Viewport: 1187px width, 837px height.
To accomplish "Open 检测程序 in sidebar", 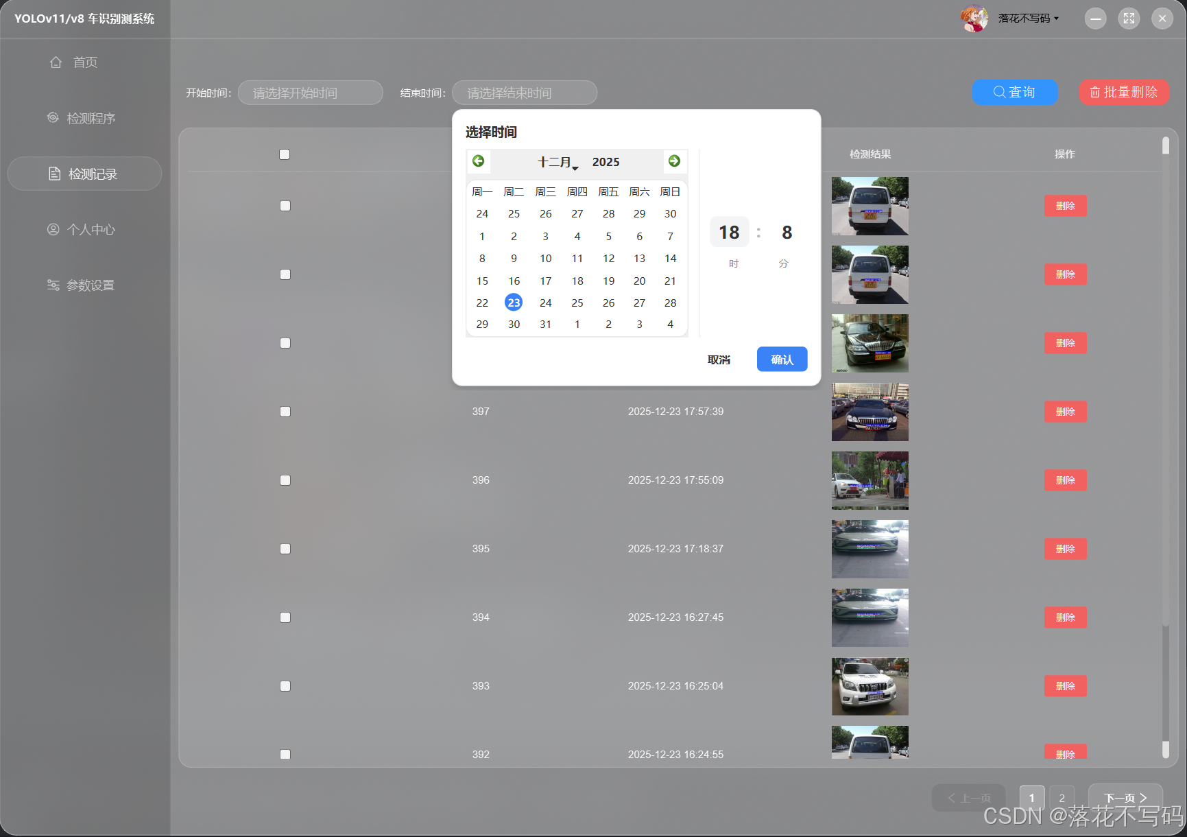I will point(85,118).
